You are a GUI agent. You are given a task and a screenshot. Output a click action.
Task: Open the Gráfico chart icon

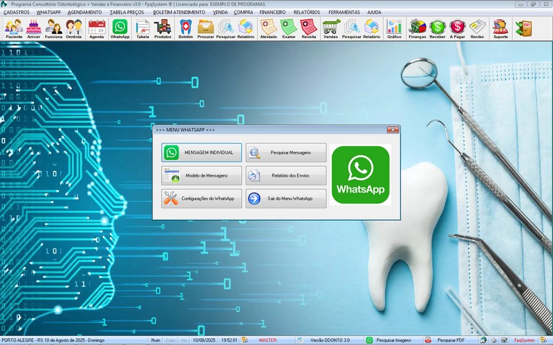(394, 28)
